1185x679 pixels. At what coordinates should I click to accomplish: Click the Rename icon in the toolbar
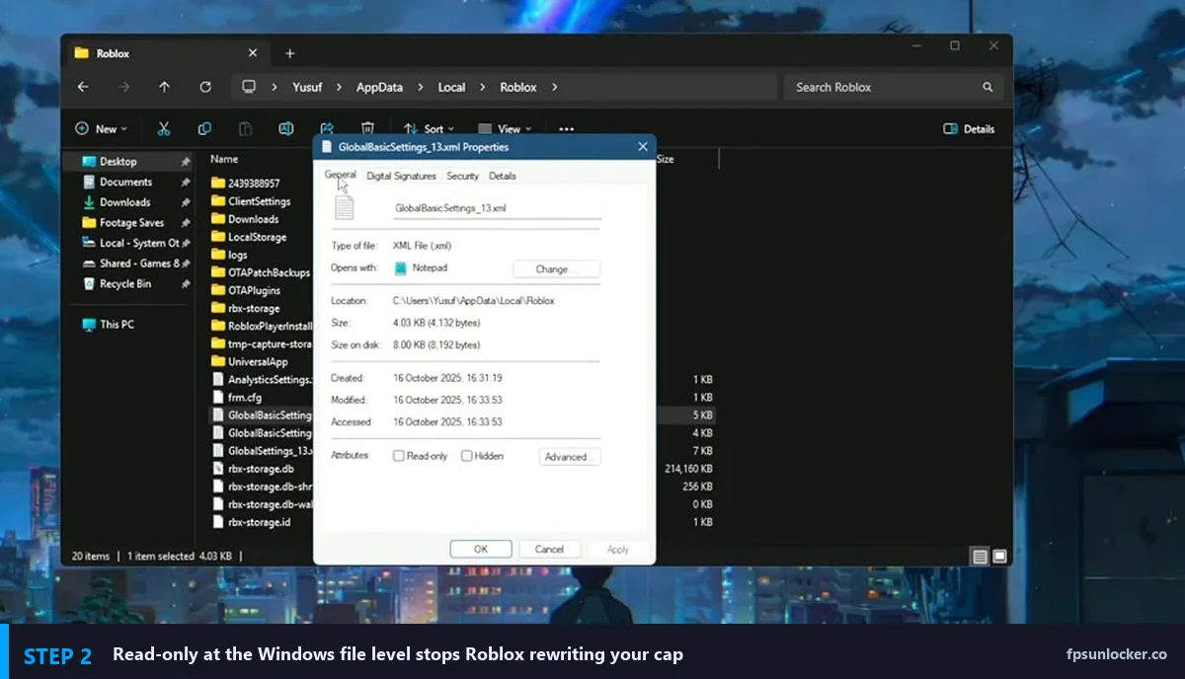286,129
